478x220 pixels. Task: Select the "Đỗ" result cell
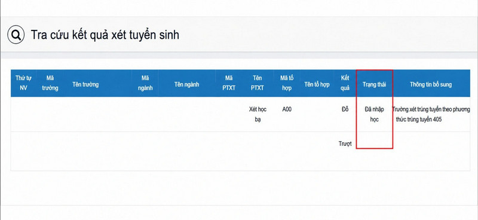click(345, 109)
